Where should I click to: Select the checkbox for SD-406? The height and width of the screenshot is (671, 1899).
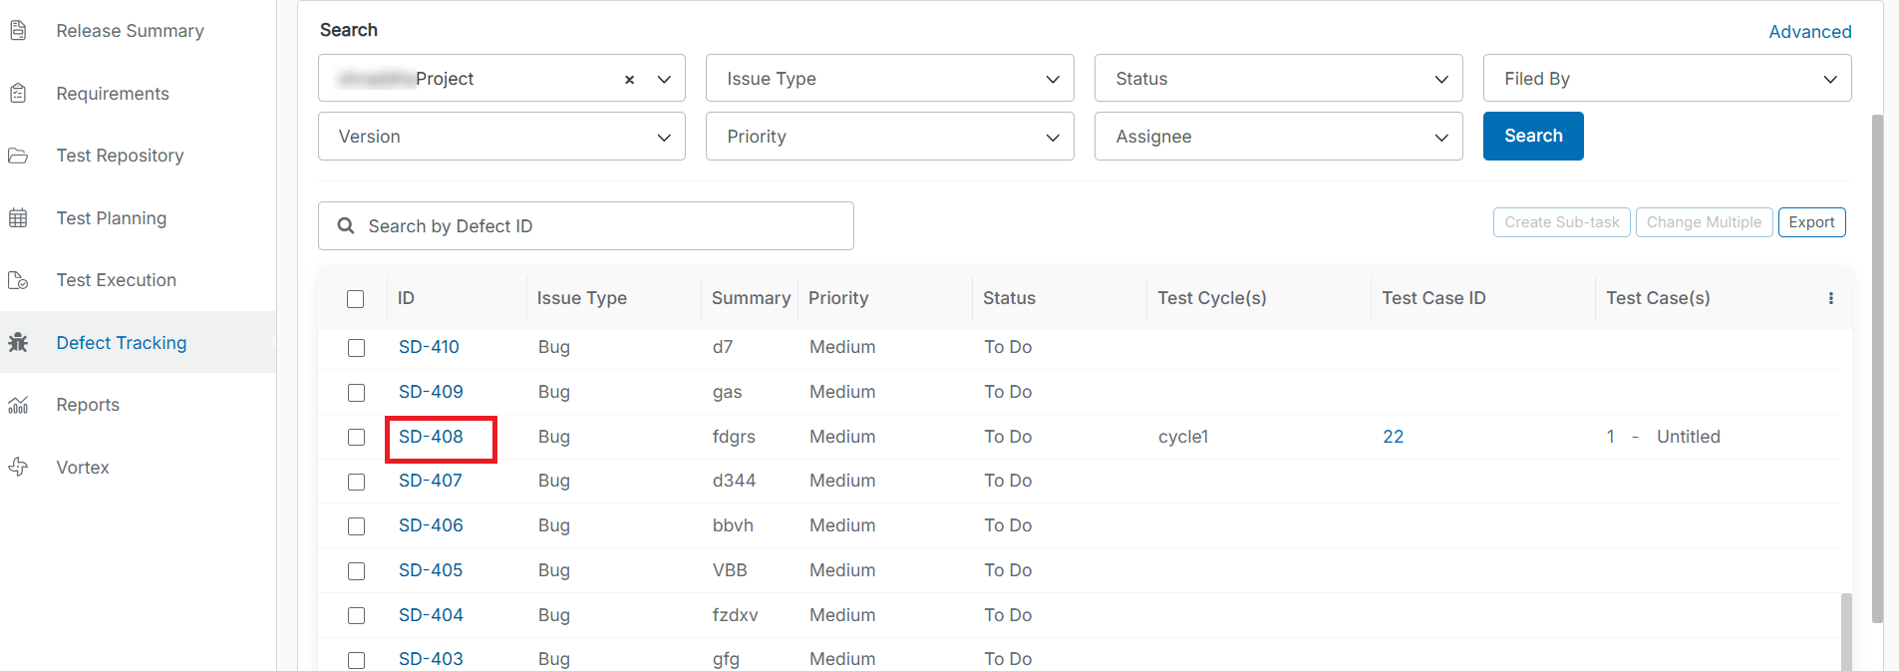point(356,526)
